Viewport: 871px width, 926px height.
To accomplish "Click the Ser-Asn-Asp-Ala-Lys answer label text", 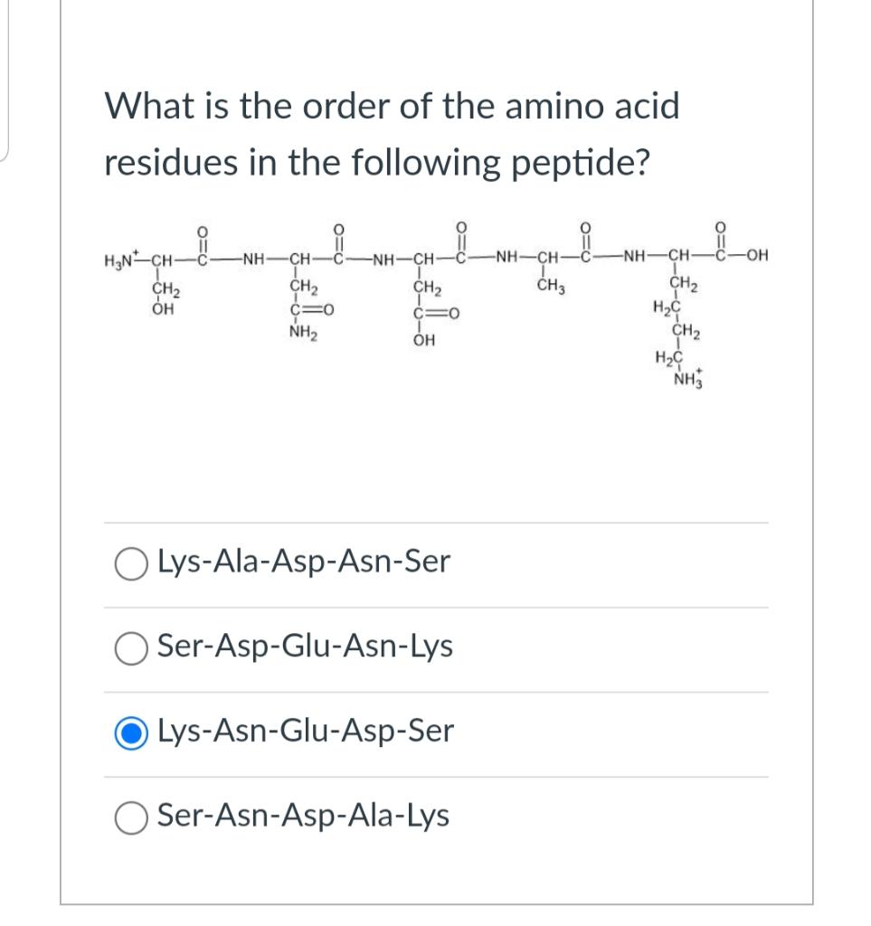I will (303, 816).
